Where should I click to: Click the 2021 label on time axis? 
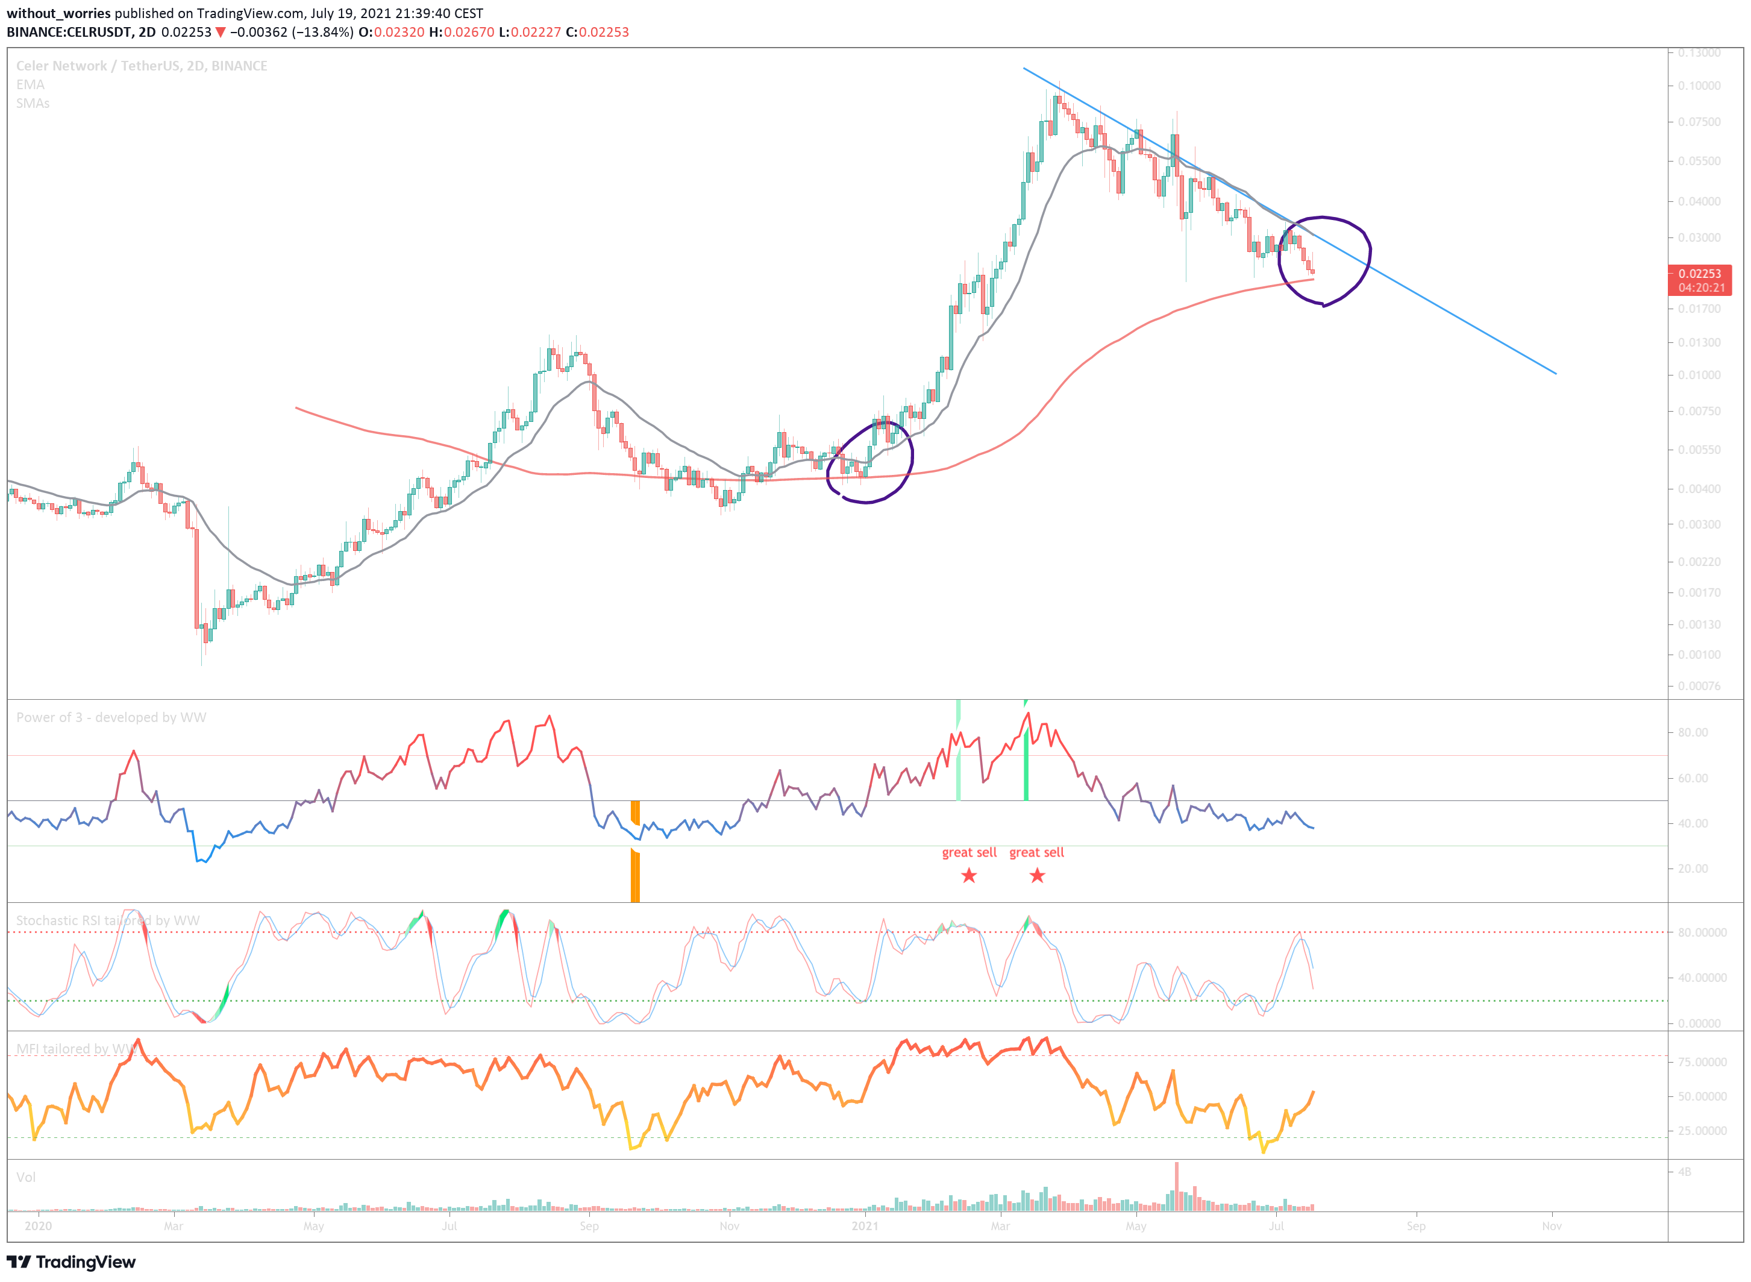(865, 1226)
